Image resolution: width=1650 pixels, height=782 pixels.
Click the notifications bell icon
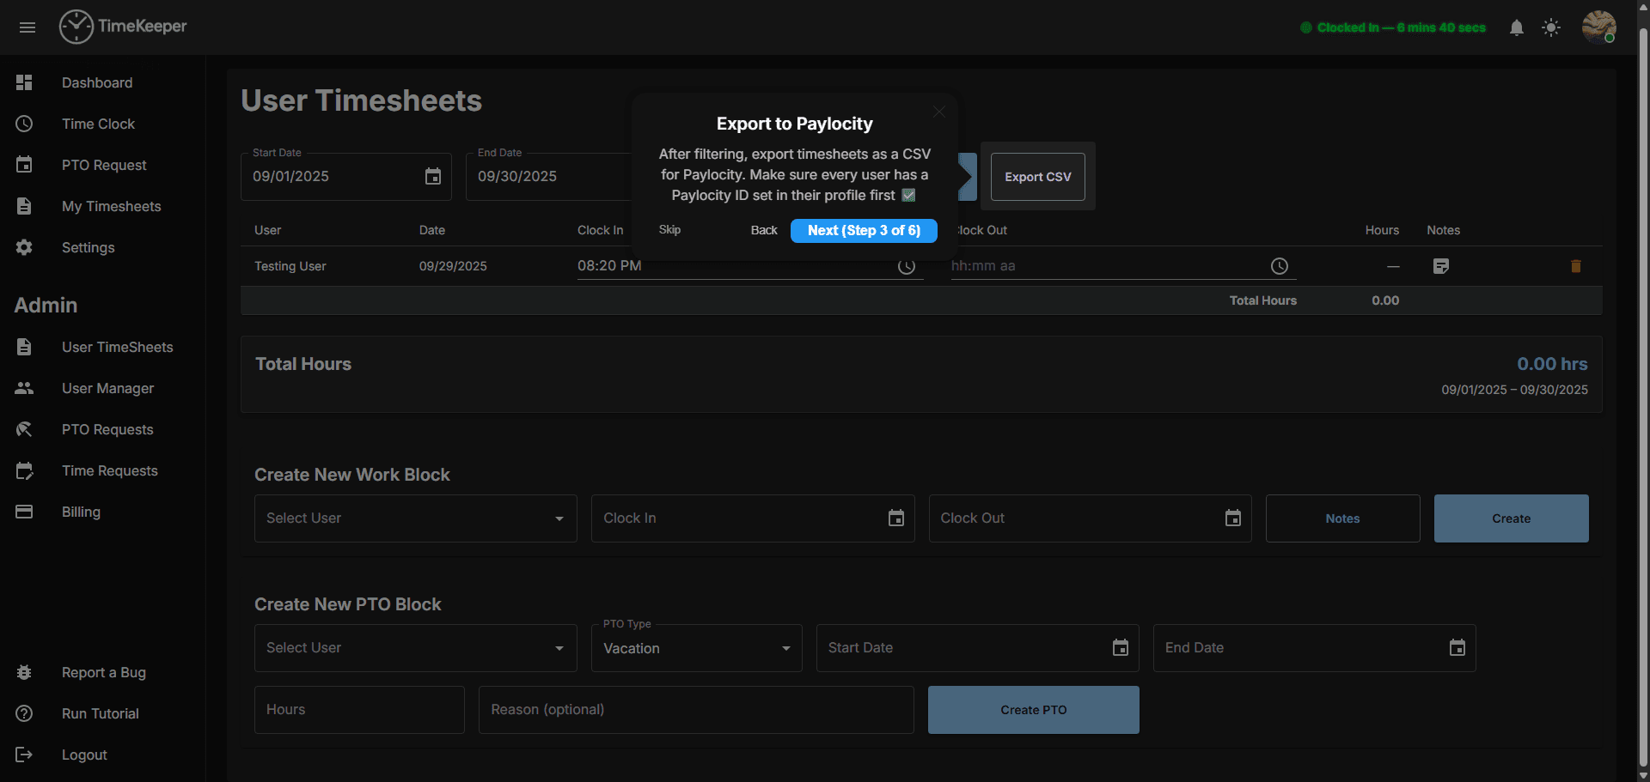coord(1516,27)
